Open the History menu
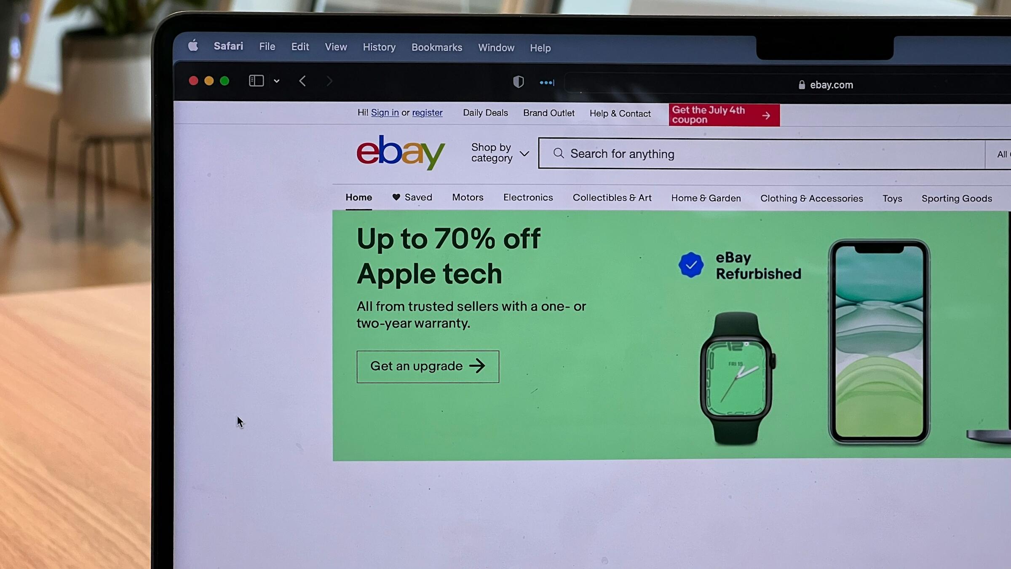 point(379,47)
